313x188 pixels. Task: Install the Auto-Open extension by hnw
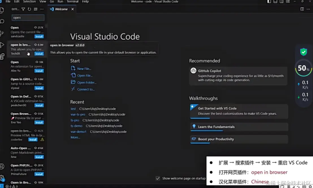pyautogui.click(x=39, y=157)
